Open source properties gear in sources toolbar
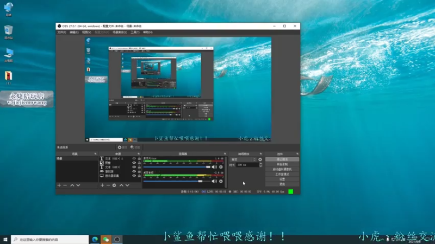Screen dimensions: 435x244 pos(114,185)
